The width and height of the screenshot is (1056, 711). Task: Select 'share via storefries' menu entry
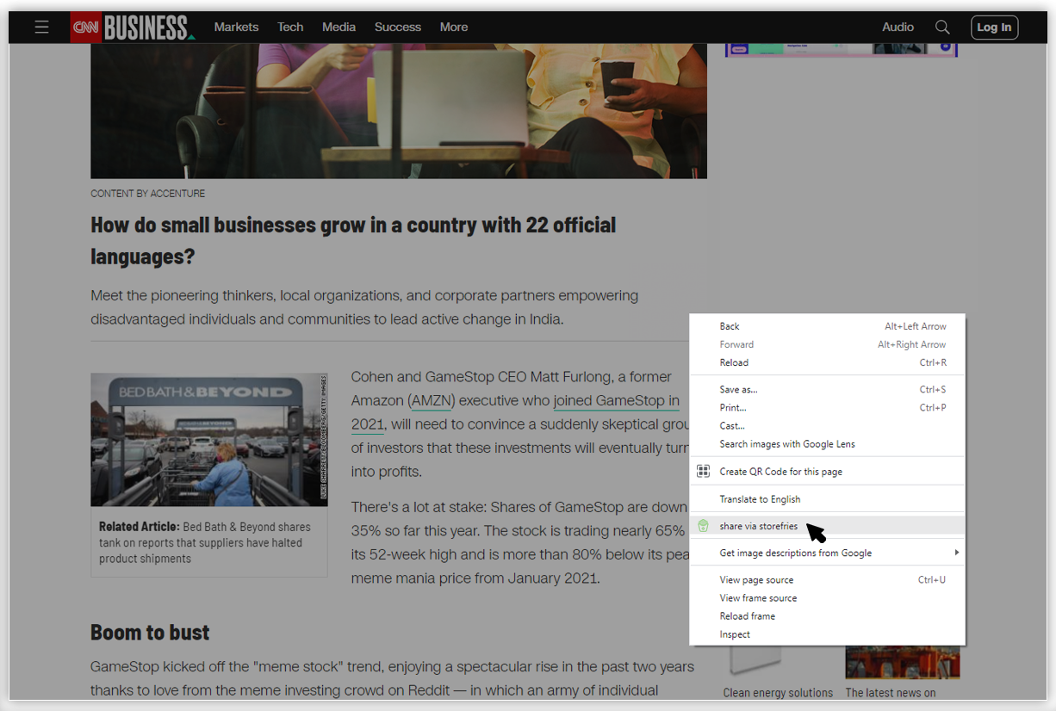(758, 526)
